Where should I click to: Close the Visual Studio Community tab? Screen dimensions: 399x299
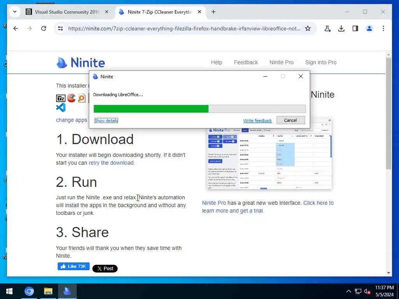coord(107,12)
